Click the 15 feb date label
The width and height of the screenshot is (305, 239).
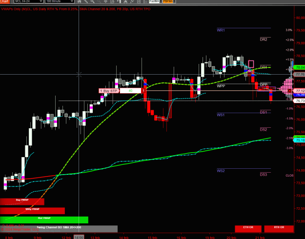click(152, 238)
